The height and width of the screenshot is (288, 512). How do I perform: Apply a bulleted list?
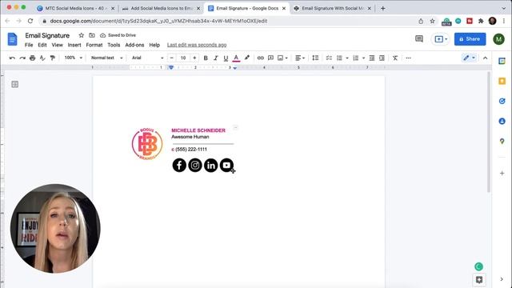339,58
